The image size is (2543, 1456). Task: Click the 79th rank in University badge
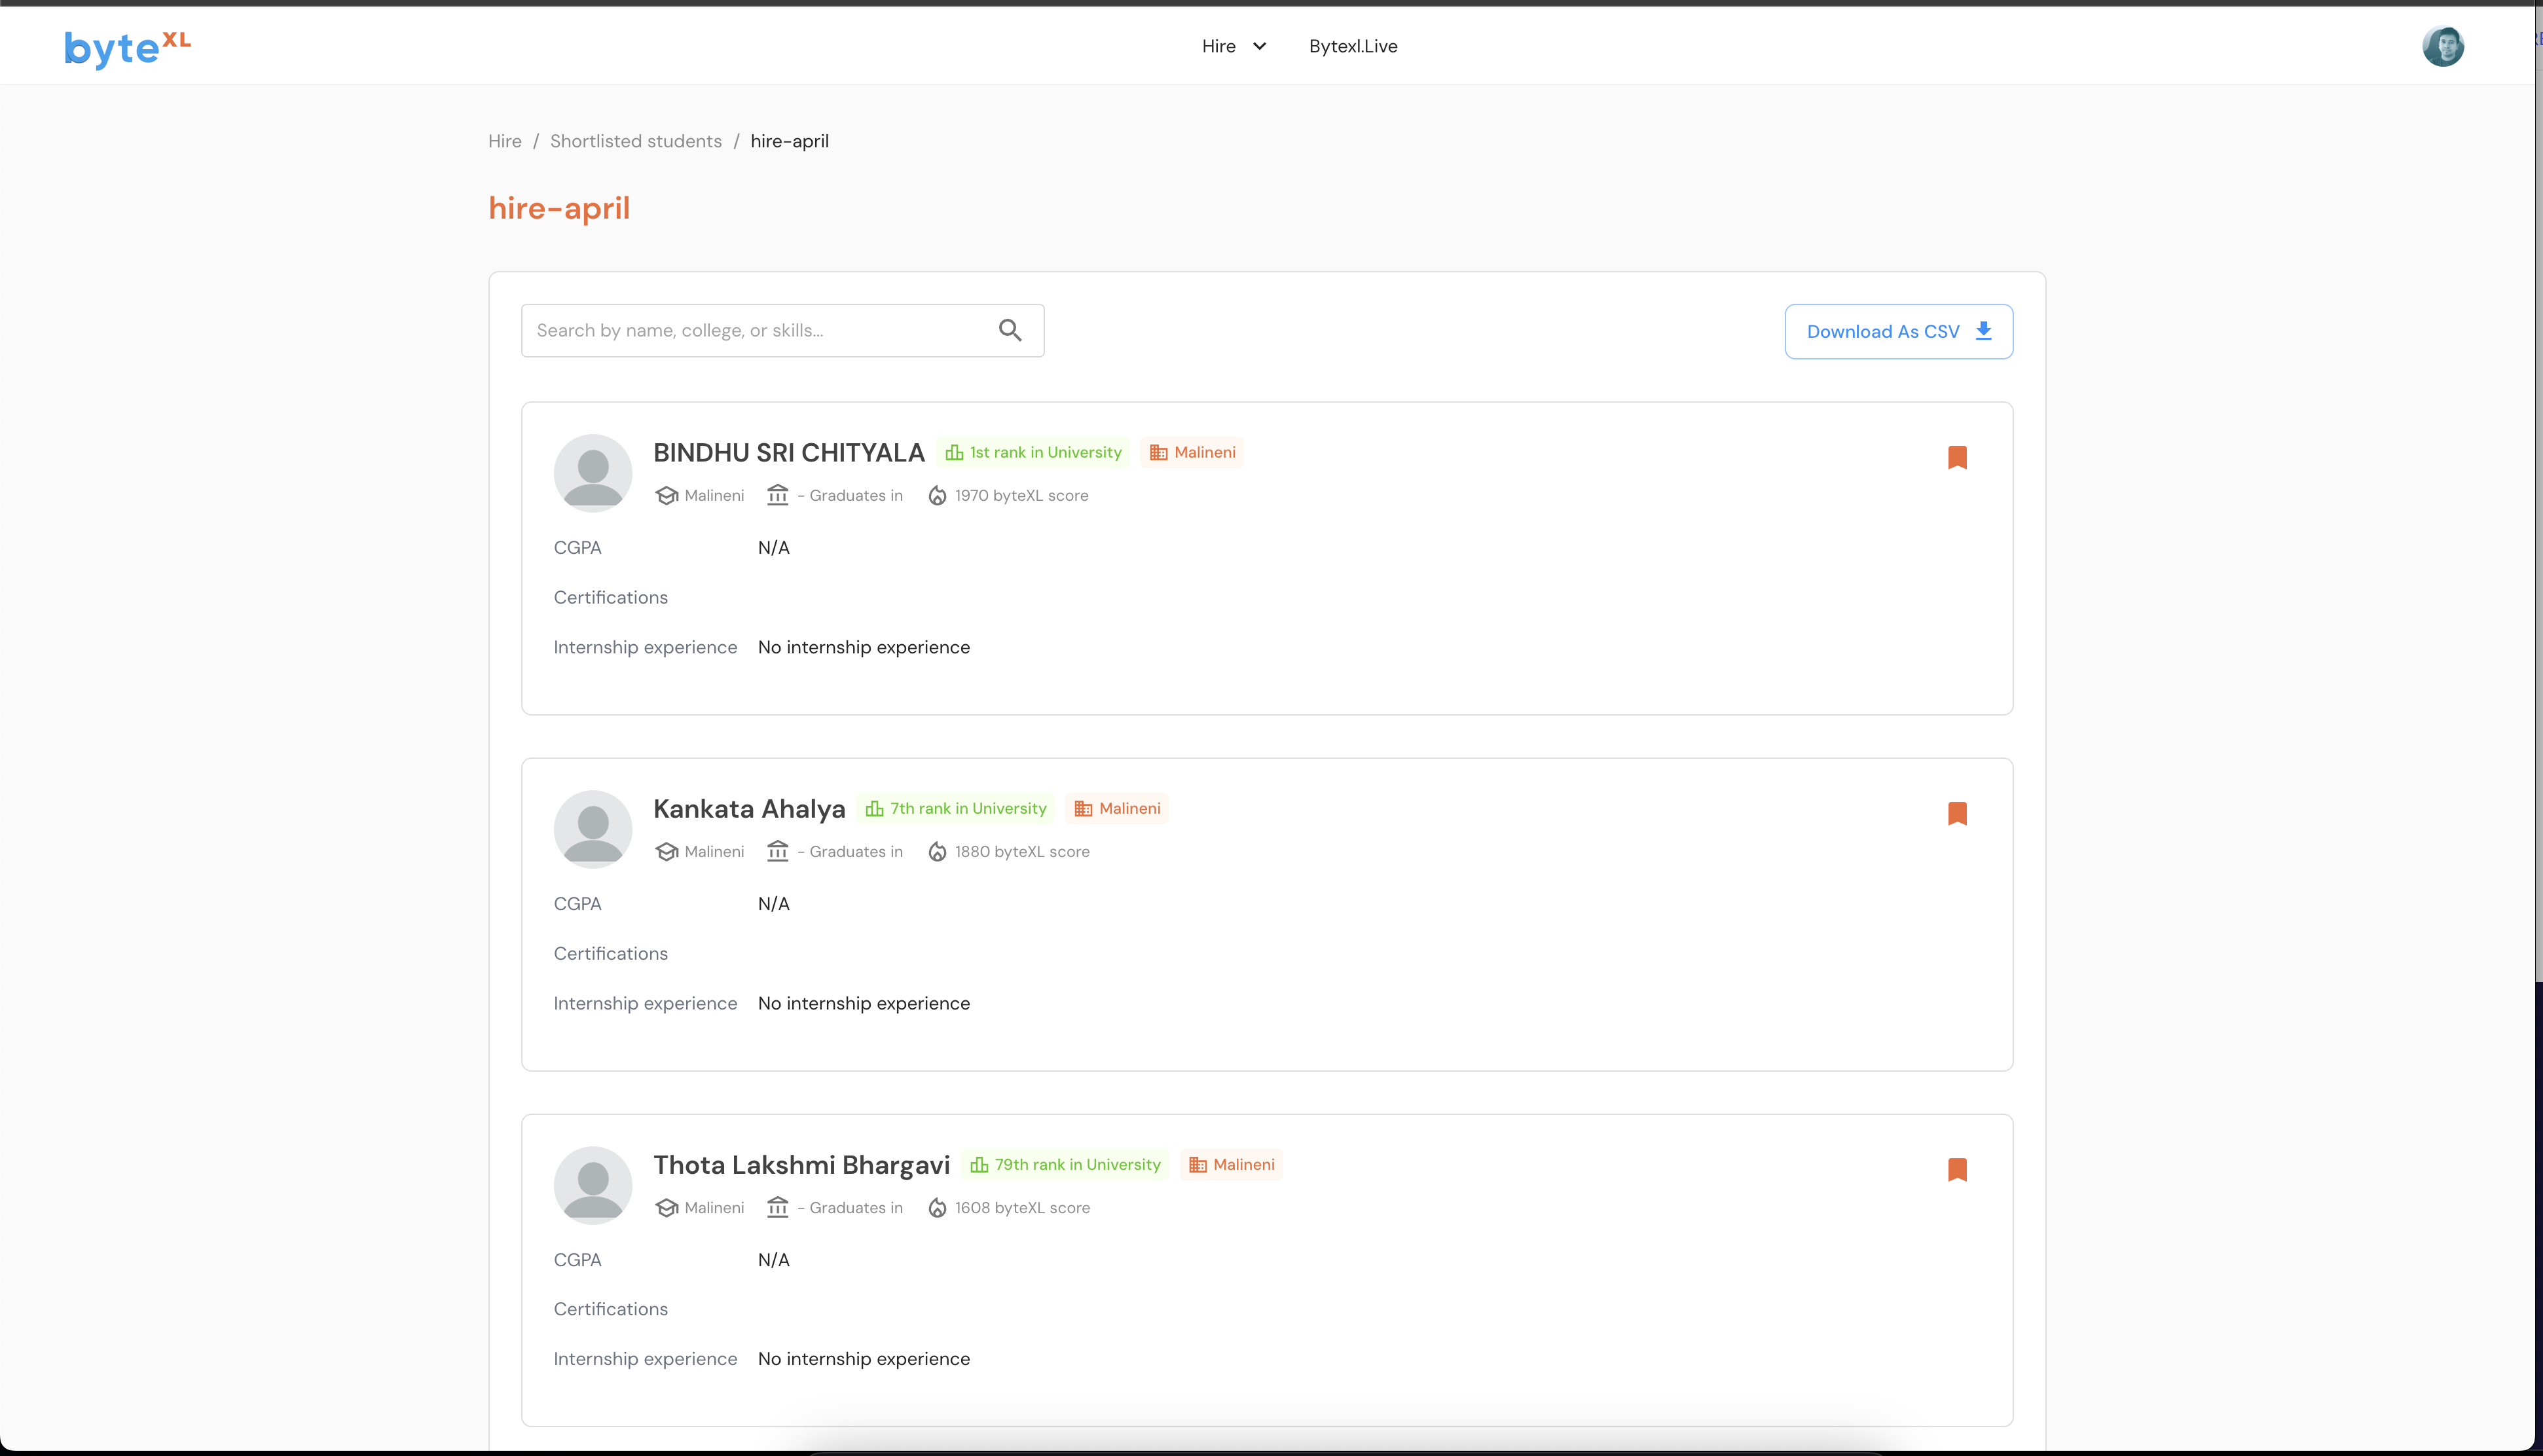pyautogui.click(x=1065, y=1164)
